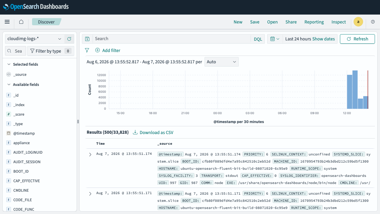
Task: Click the Refresh button
Action: click(x=357, y=39)
